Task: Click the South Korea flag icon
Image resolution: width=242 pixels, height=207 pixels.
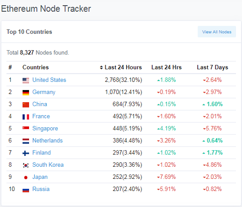Action: click(26, 166)
